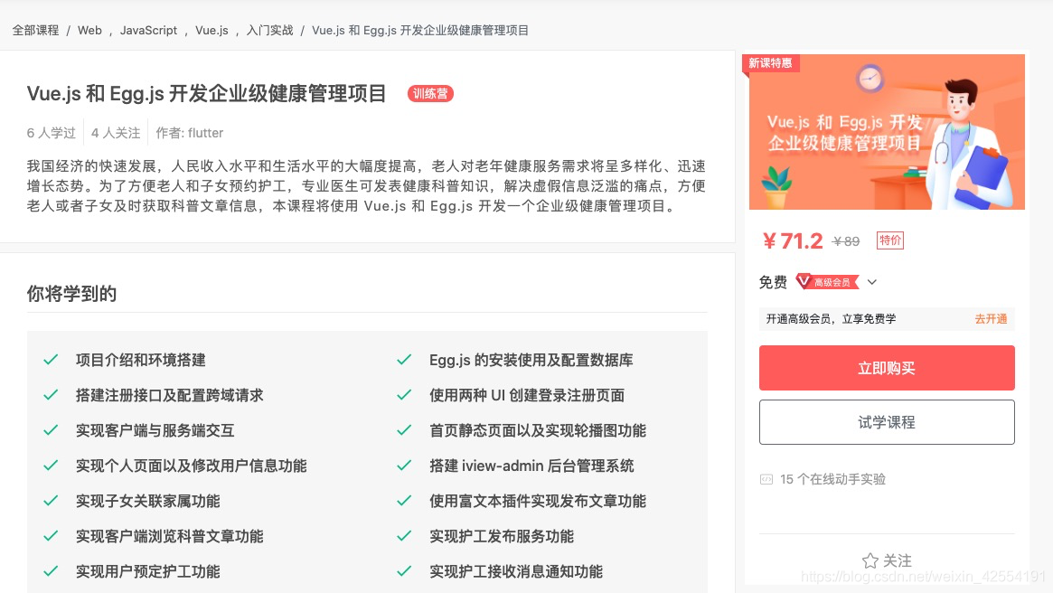Click the checkmark beside 搭建 iview-admin 后台管理系统
Viewport: 1053px width, 593px height.
click(x=404, y=466)
